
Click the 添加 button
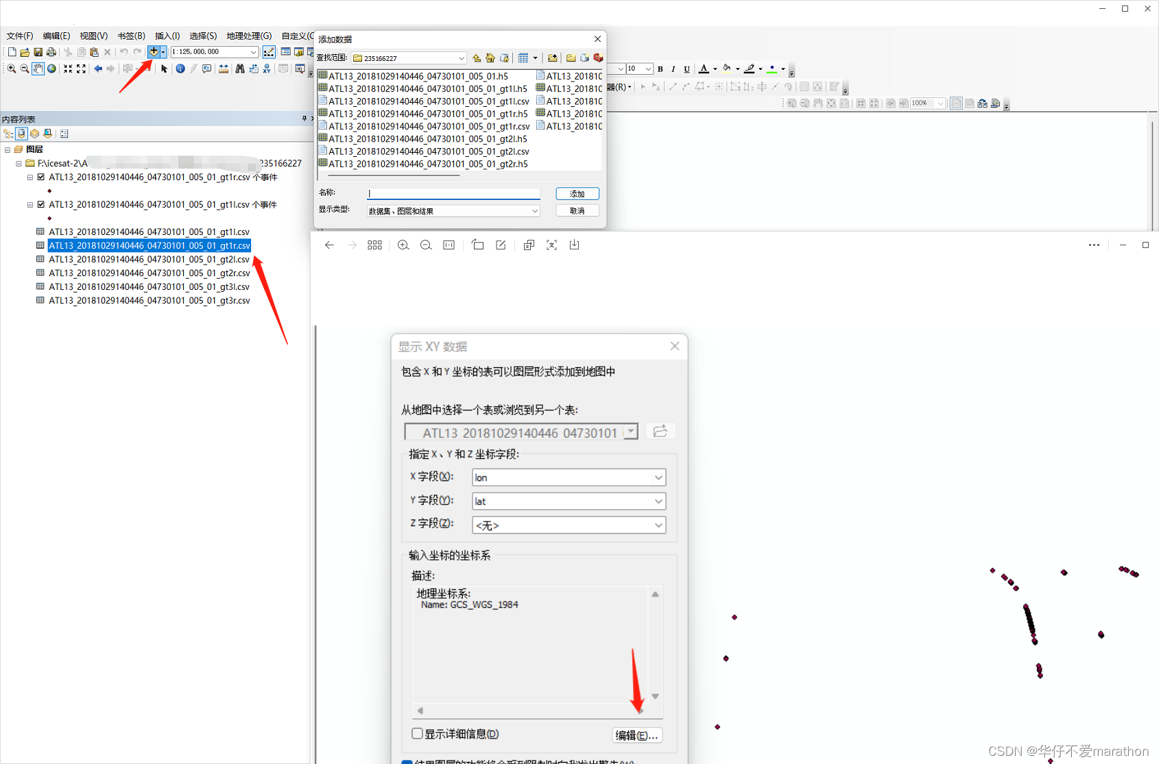click(x=577, y=193)
